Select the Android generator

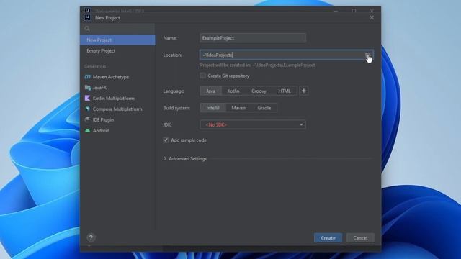click(x=97, y=131)
